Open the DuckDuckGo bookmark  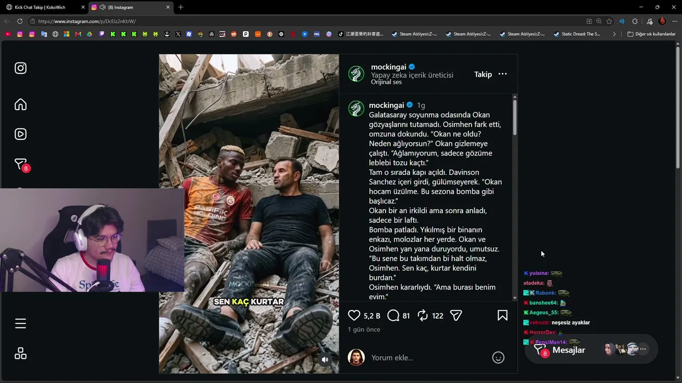[270, 34]
